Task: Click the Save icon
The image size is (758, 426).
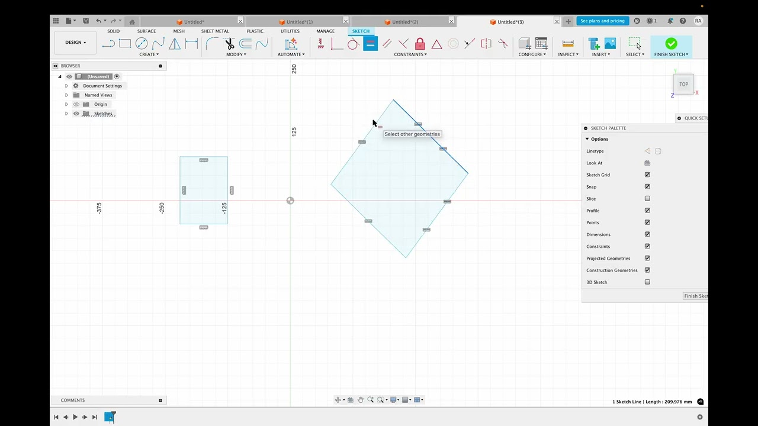Action: pyautogui.click(x=86, y=21)
